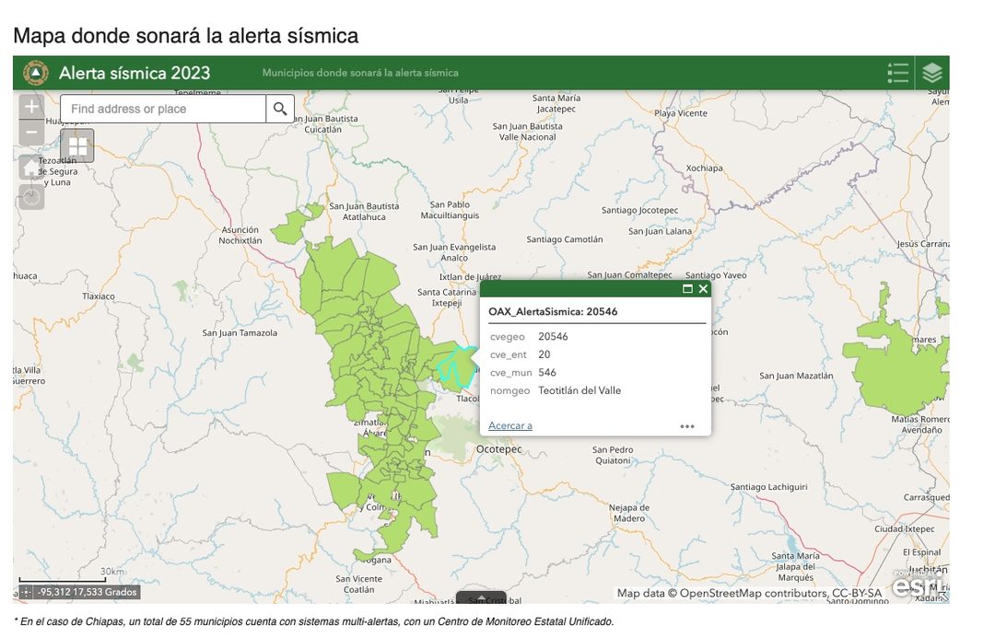Zoom in with the plus button
995x638 pixels.
pos(31,107)
